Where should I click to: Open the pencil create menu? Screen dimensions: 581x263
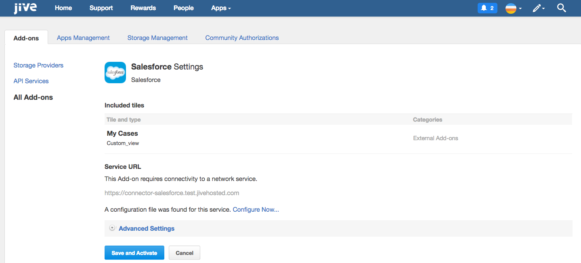(539, 8)
